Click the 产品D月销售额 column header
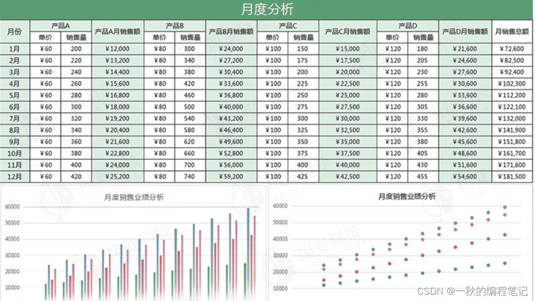 pyautogui.click(x=465, y=31)
